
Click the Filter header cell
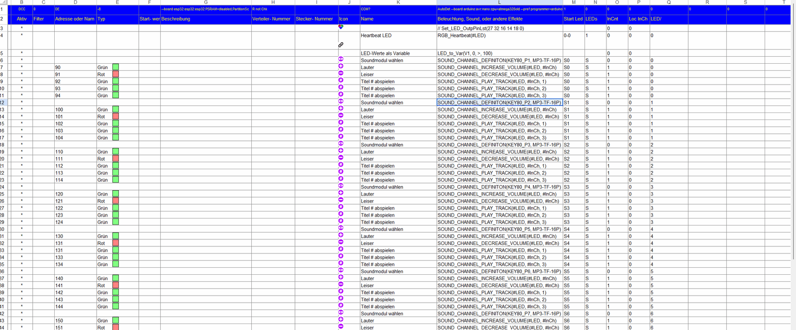(43, 19)
